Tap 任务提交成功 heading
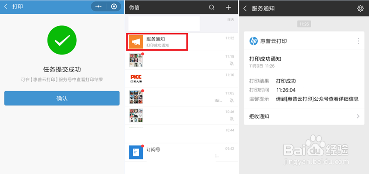The height and width of the screenshot is (174, 369). tap(62, 70)
